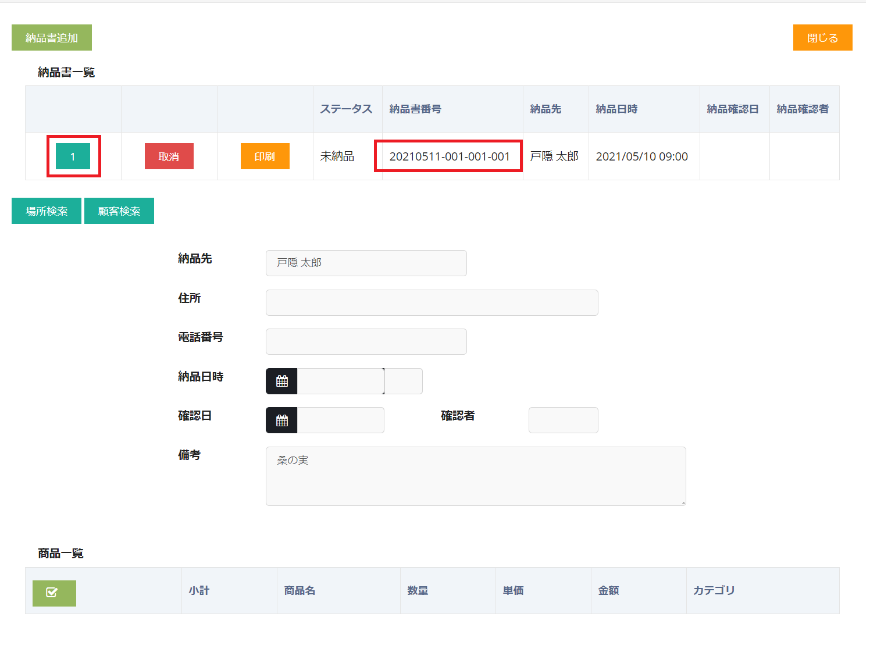Click delivery number 20210511-001-001-001 cell
This screenshot has height=649, width=877.
449,156
